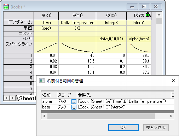
Task: Click the Named Range Manager dialog title icon
Action: click(42, 81)
